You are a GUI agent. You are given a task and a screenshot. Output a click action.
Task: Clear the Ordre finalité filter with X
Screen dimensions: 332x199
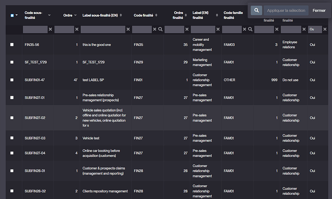[187, 29]
